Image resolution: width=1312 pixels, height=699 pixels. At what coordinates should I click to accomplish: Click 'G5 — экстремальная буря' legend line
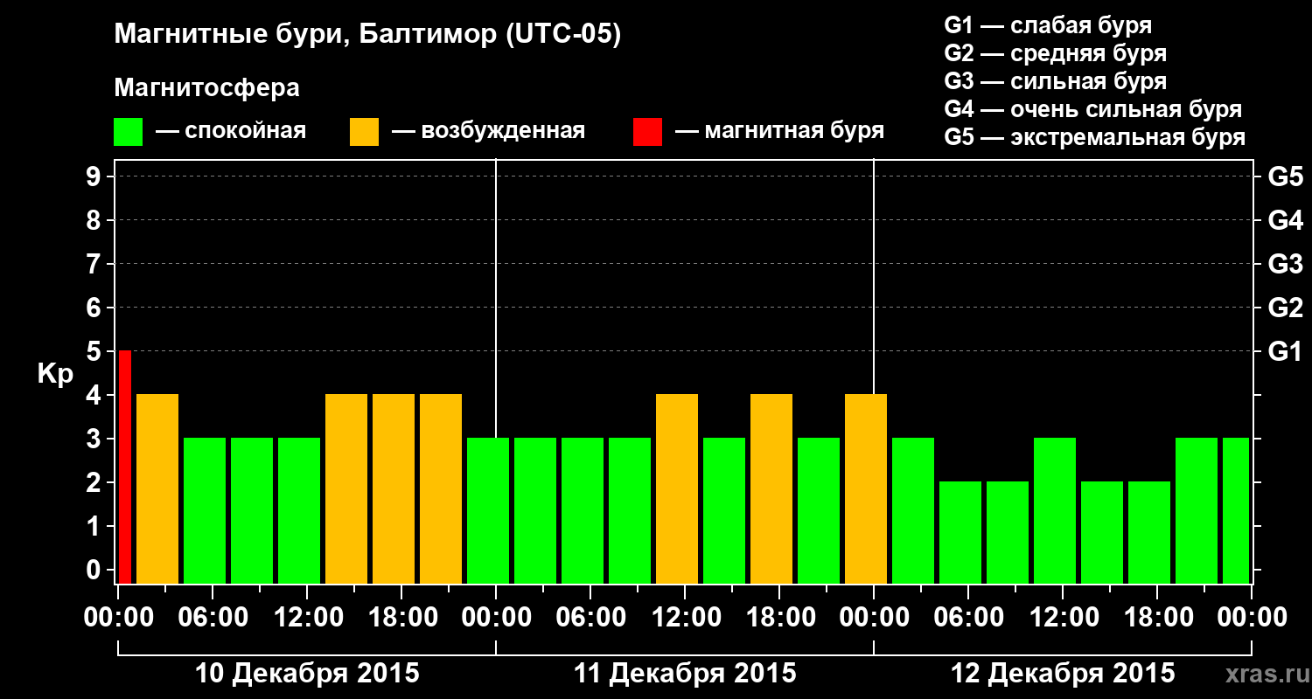tap(1095, 137)
